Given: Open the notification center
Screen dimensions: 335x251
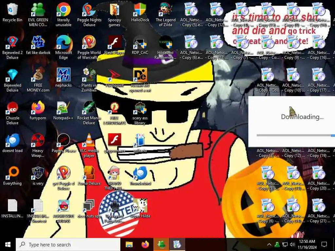Looking at the screenshot, I should tap(324, 244).
